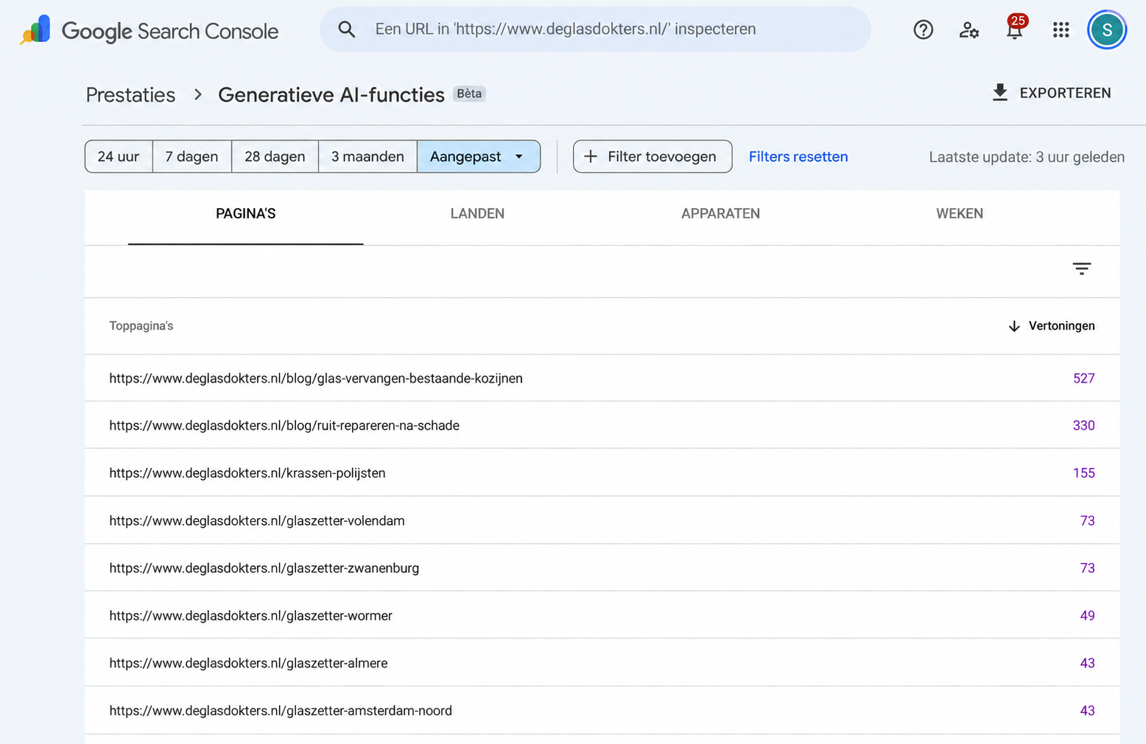Click the glaszetter-wormer URL row
The image size is (1146, 744).
[x=602, y=615]
